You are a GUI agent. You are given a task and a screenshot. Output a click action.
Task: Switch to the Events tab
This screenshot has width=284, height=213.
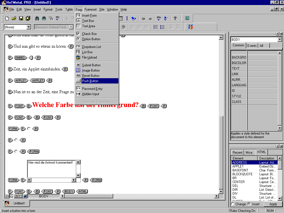pyautogui.click(x=252, y=46)
